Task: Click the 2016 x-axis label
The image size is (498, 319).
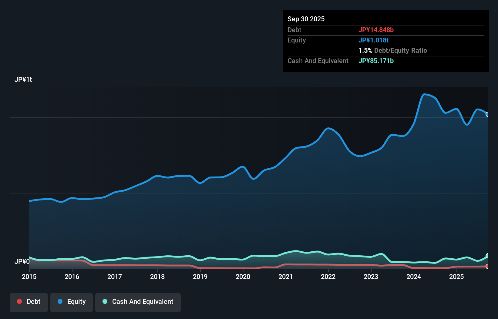Action: pyautogui.click(x=72, y=277)
